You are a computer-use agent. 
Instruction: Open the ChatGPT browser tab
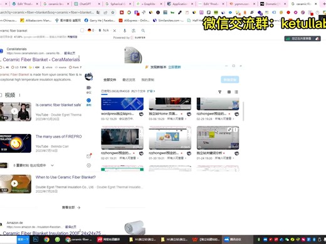(x=85, y=4)
